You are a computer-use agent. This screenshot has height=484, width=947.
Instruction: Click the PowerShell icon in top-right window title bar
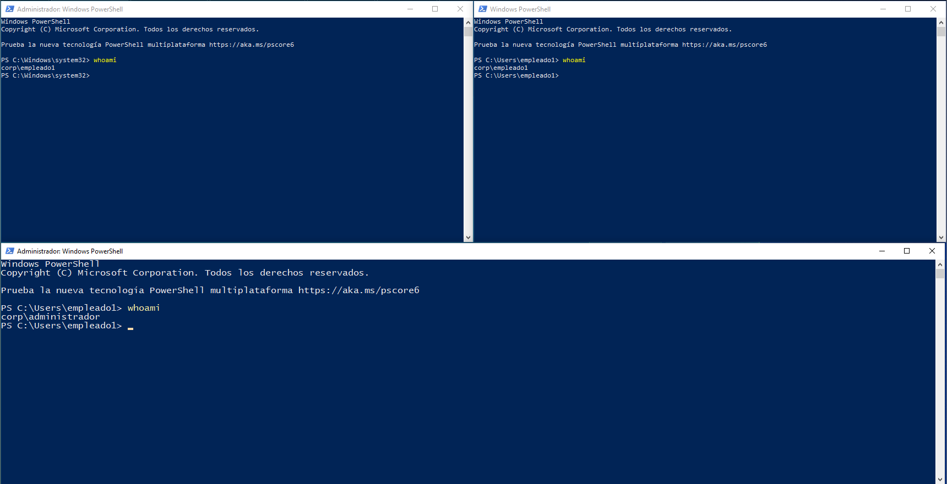[x=482, y=9]
